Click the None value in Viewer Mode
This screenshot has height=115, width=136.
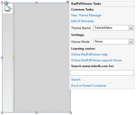pyautogui.click(x=99, y=42)
